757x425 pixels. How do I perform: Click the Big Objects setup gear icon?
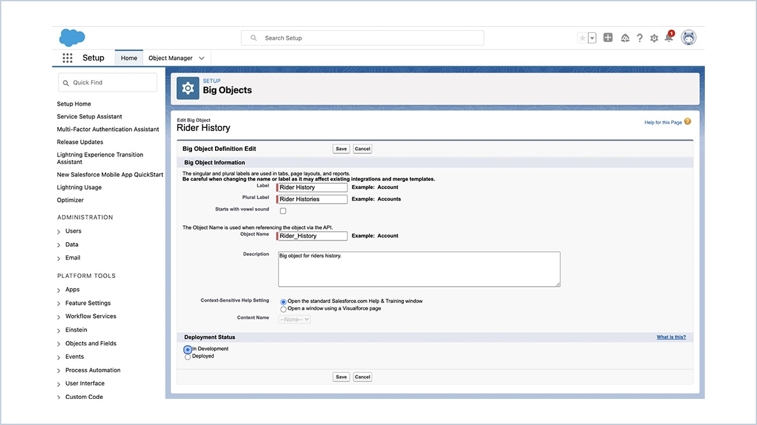coord(187,87)
